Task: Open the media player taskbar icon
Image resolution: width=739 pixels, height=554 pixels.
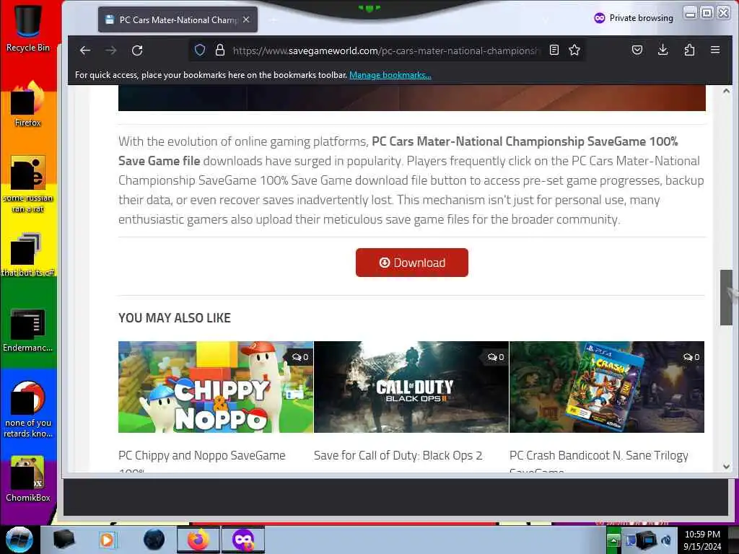Action: coord(108,540)
